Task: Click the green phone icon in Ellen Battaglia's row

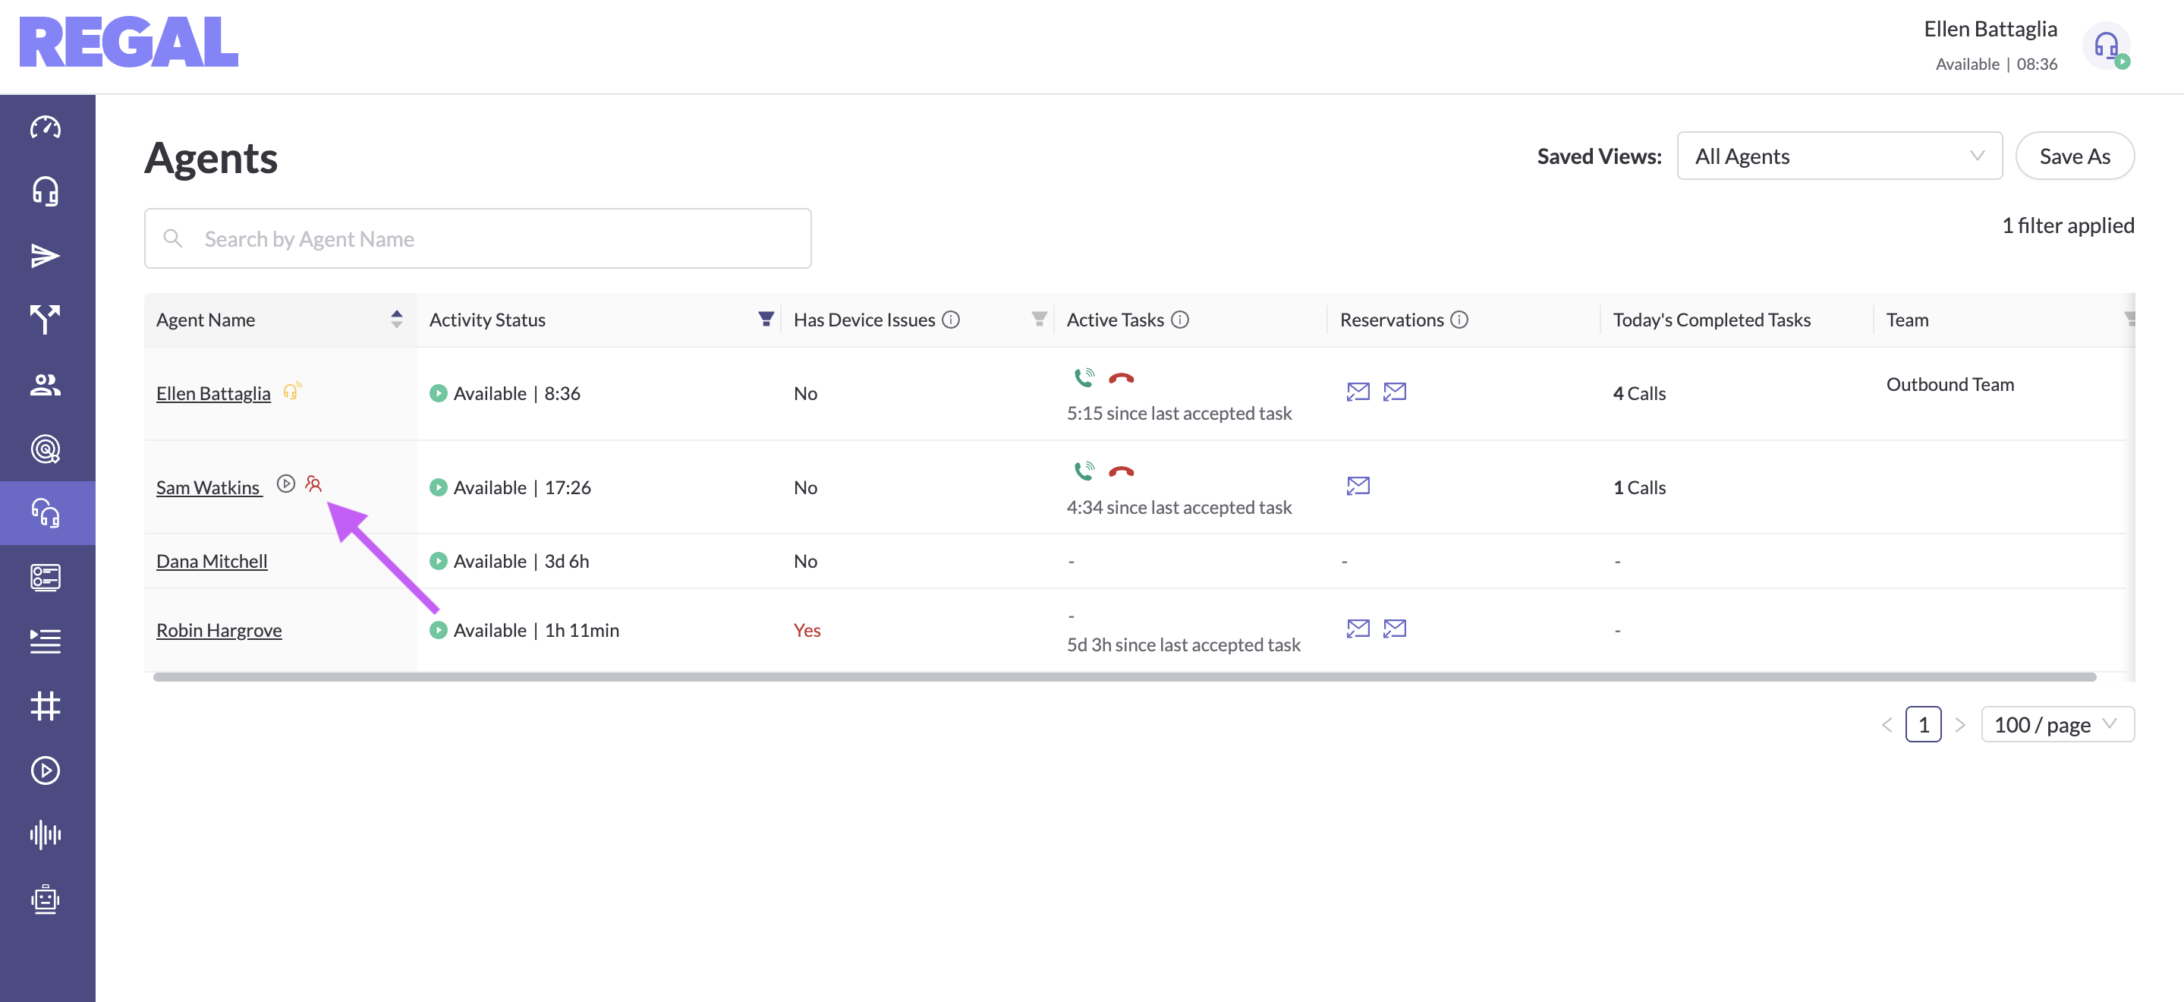Action: (1084, 377)
